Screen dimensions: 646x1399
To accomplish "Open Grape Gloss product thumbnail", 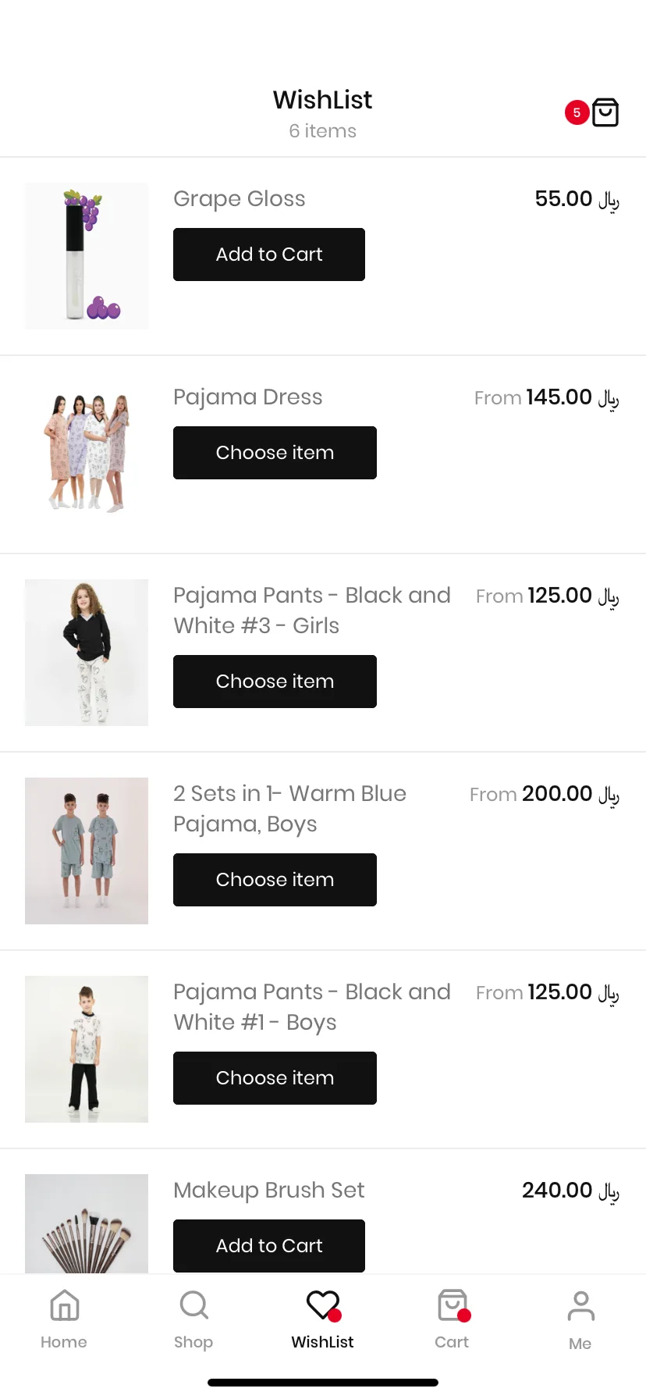I will pos(87,256).
